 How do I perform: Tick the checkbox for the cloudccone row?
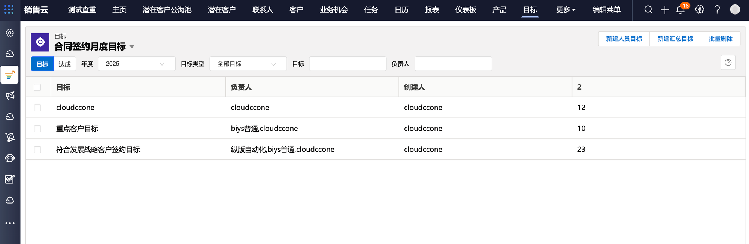tap(37, 108)
